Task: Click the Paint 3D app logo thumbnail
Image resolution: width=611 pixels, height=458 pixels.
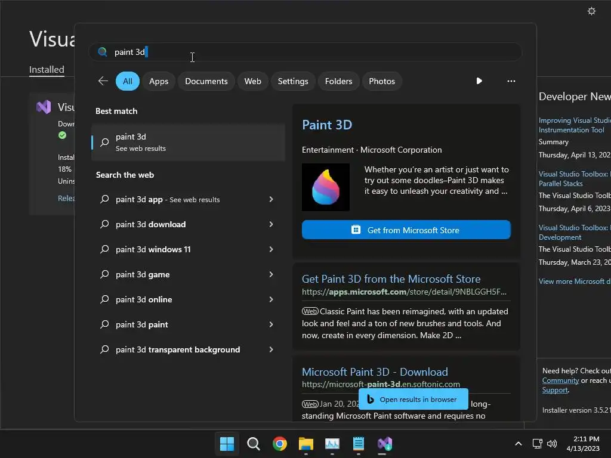Action: pyautogui.click(x=326, y=187)
